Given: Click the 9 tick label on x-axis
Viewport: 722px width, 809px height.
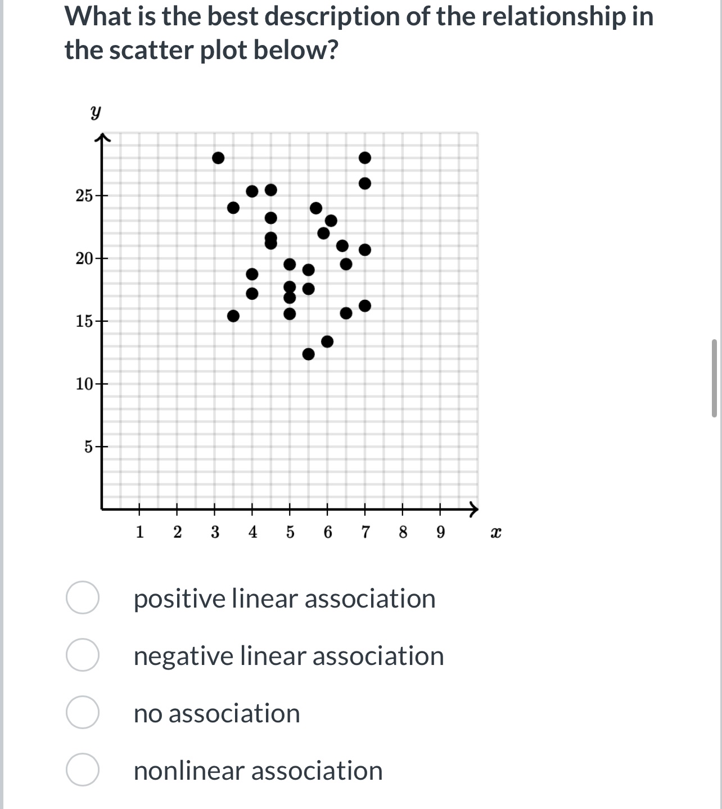Looking at the screenshot, I should 440,531.
